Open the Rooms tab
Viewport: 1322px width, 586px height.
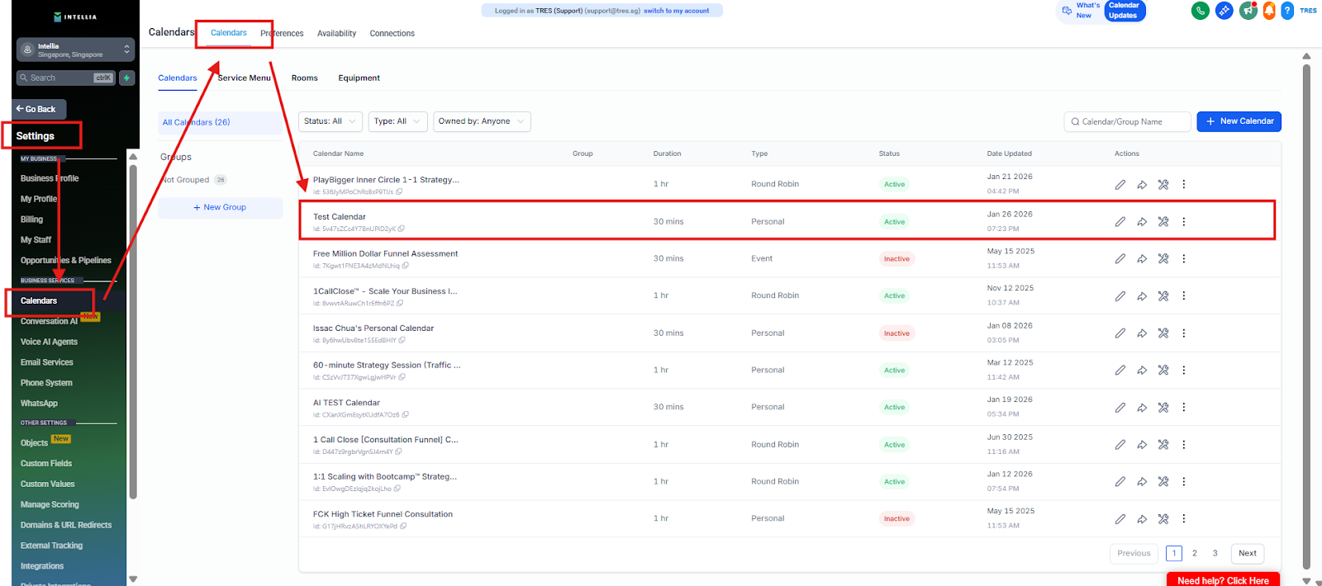304,78
